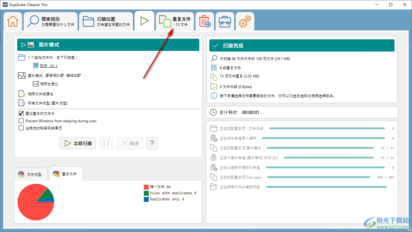This screenshot has height=232, width=412.
Task: Switch to the 文件类型 chart tab
Action: 31,174
